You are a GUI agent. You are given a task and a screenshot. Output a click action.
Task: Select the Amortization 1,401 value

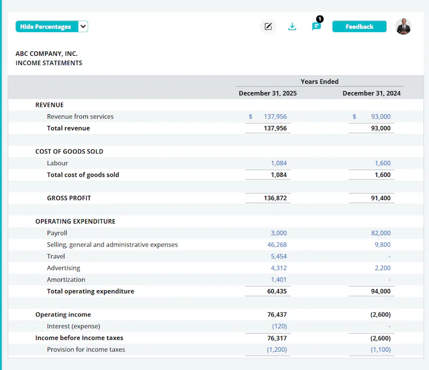point(278,280)
